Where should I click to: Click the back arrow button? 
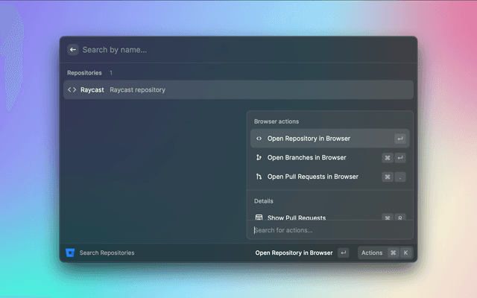tap(72, 49)
